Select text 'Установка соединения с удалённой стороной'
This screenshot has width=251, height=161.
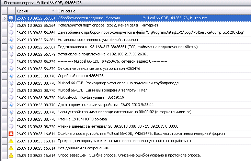[x=98, y=40]
